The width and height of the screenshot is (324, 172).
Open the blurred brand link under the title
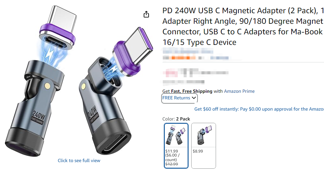tap(188, 51)
